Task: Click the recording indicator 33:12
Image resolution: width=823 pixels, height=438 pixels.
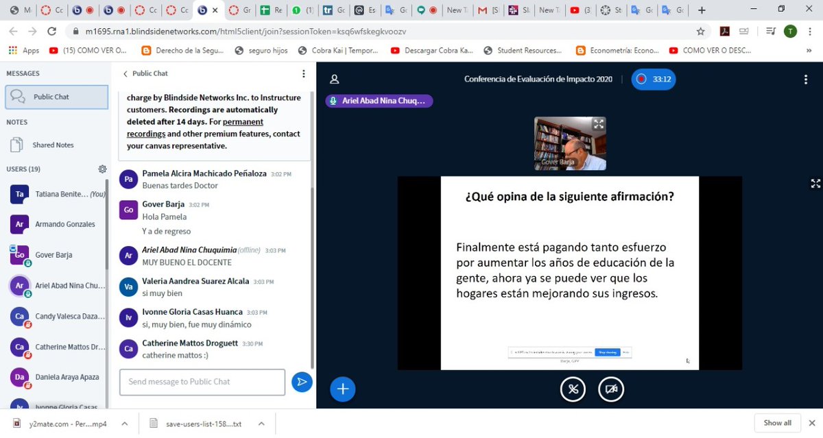Action: pos(653,80)
